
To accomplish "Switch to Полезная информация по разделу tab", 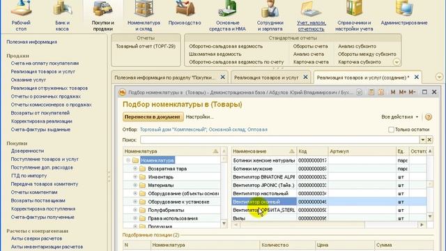I will (165, 77).
